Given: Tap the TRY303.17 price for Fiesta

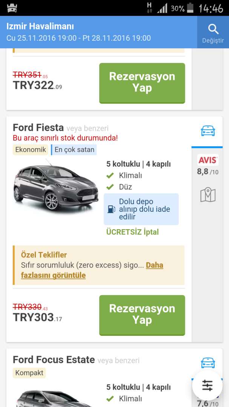Looking at the screenshot, I should click(37, 318).
